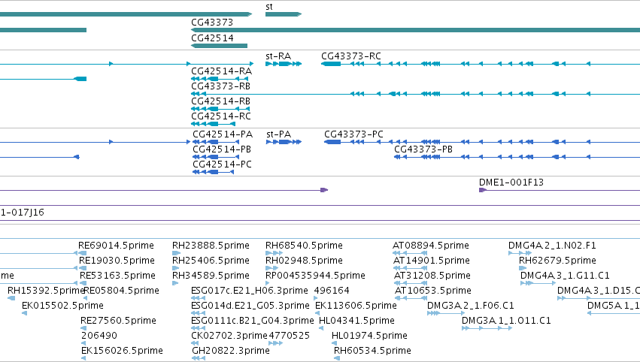Click the CG42514-PC protein label
640x362 pixels.
223,164
